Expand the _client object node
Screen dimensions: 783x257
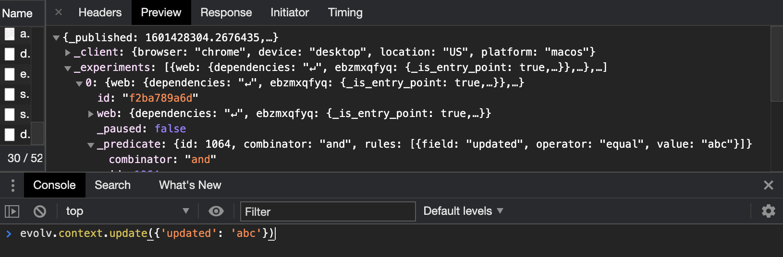pos(68,52)
